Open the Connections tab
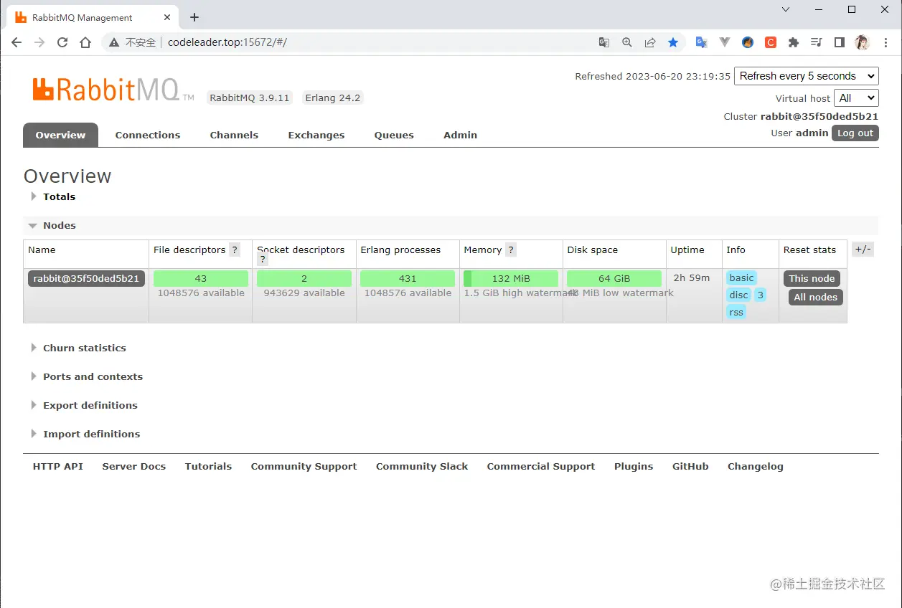Image resolution: width=902 pixels, height=608 pixels. point(148,135)
